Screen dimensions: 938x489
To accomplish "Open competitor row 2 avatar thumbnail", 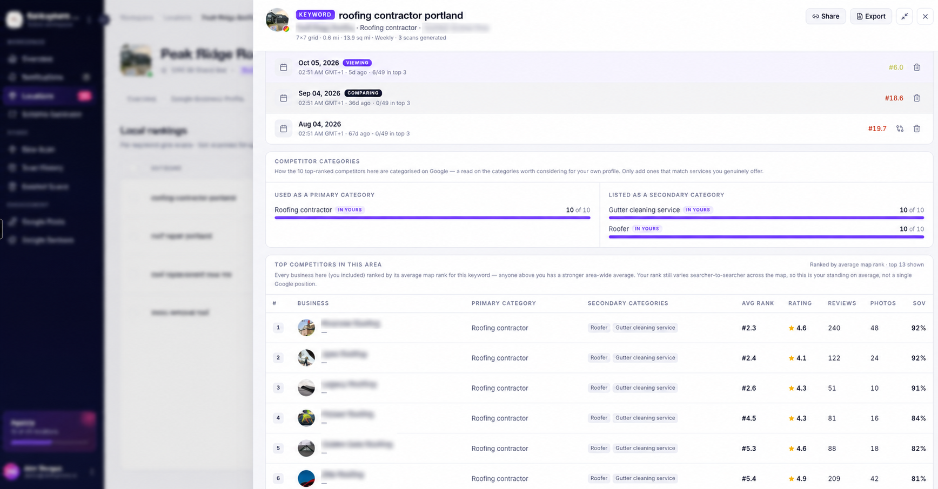I will coord(306,358).
